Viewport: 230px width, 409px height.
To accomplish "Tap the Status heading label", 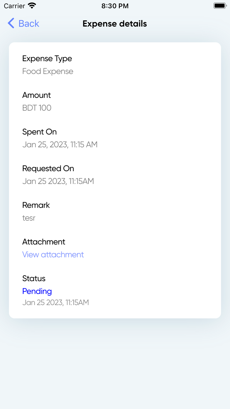I will point(34,278).
